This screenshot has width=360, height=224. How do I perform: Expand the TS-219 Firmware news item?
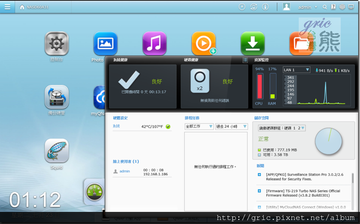click(259, 191)
